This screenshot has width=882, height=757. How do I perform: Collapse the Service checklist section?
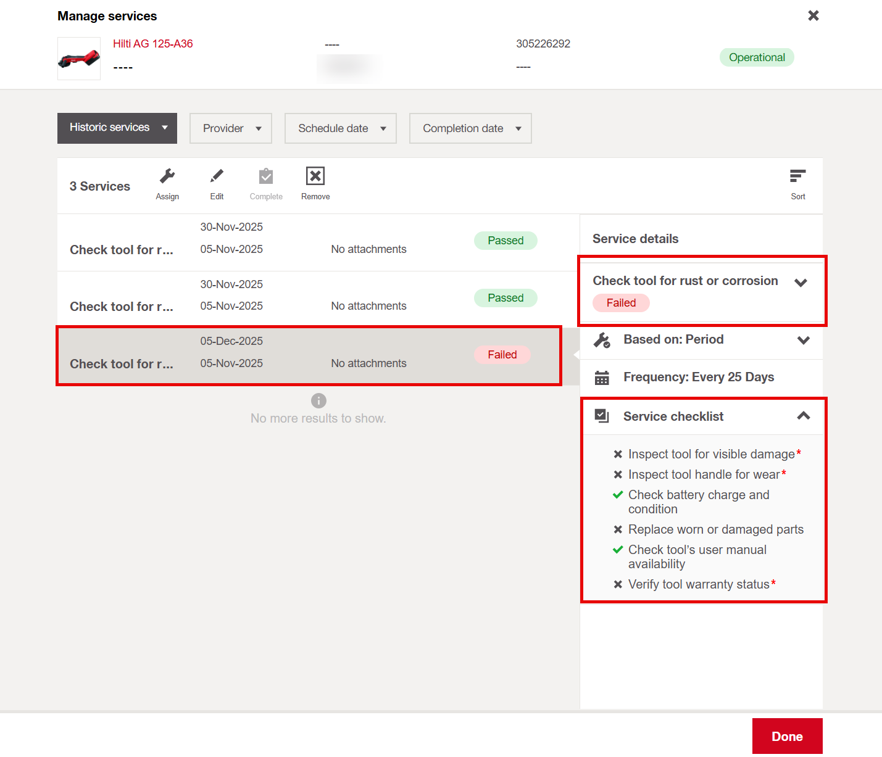(803, 416)
